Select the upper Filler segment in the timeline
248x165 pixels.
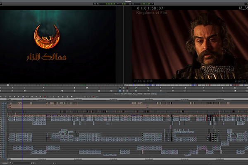(127, 105)
